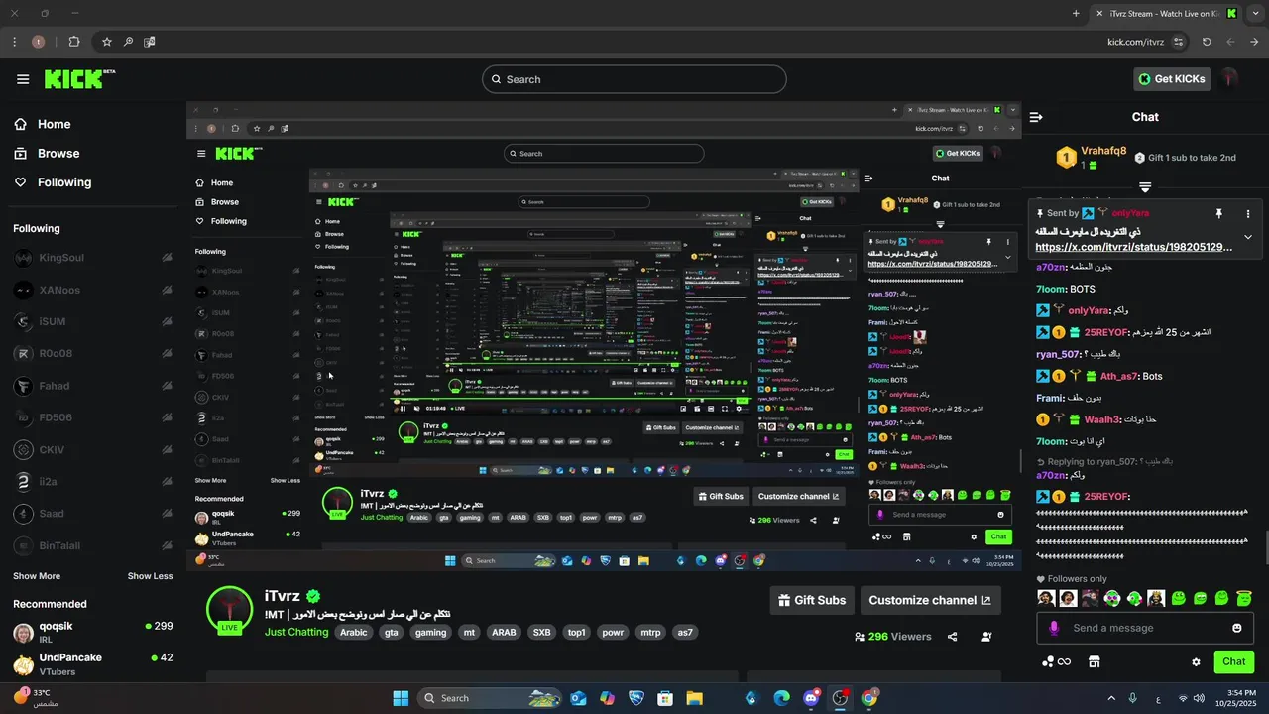
Task: Open the Kick hamburger sidebar menu
Action: (x=23, y=79)
